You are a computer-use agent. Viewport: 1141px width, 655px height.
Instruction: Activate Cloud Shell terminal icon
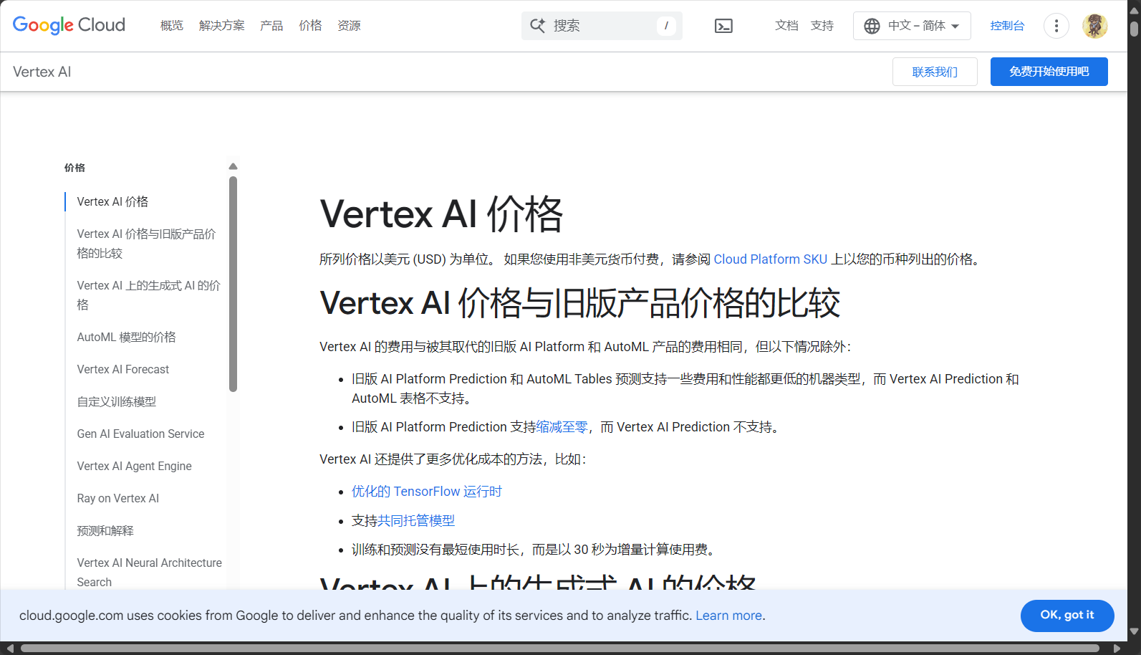[723, 27]
